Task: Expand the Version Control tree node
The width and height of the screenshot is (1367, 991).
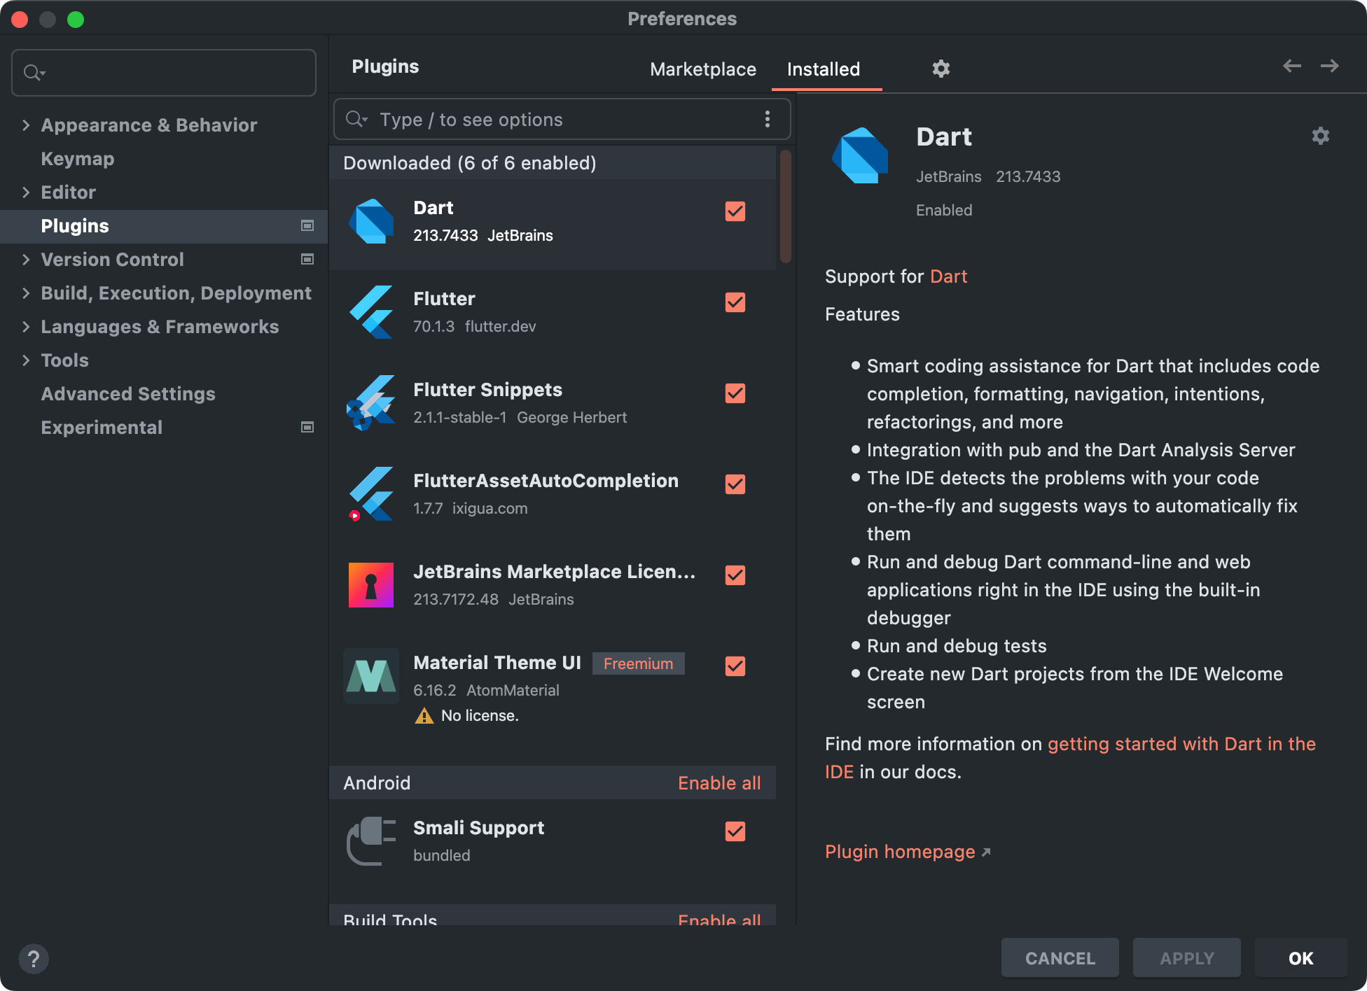Action: (x=26, y=260)
